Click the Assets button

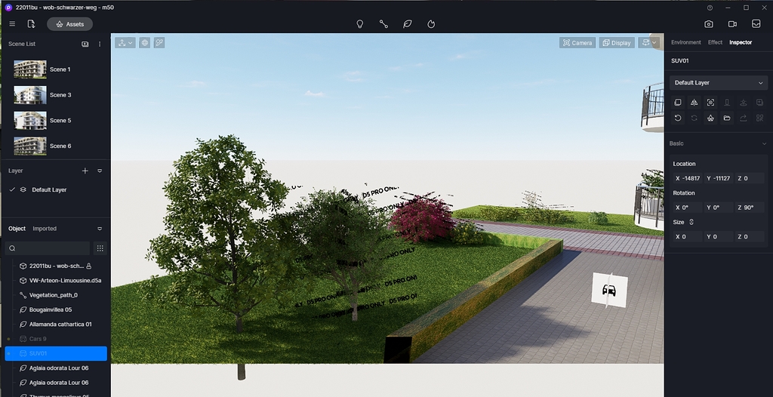(x=69, y=24)
